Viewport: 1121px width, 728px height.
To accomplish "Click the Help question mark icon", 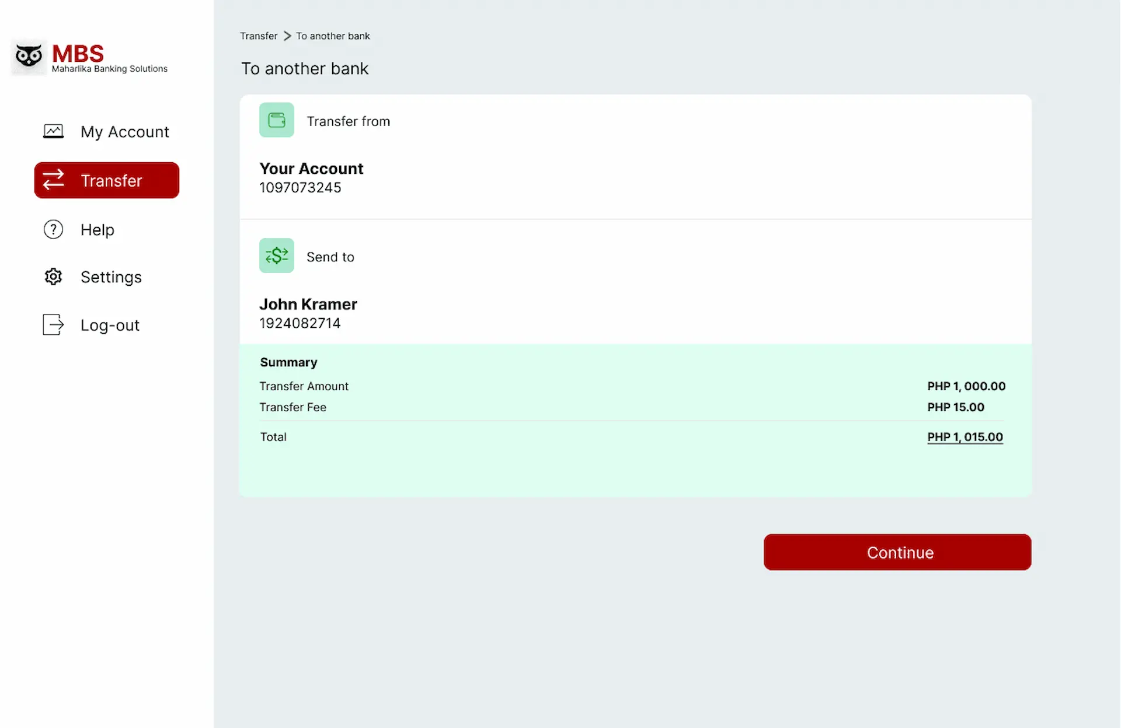I will [x=53, y=229].
